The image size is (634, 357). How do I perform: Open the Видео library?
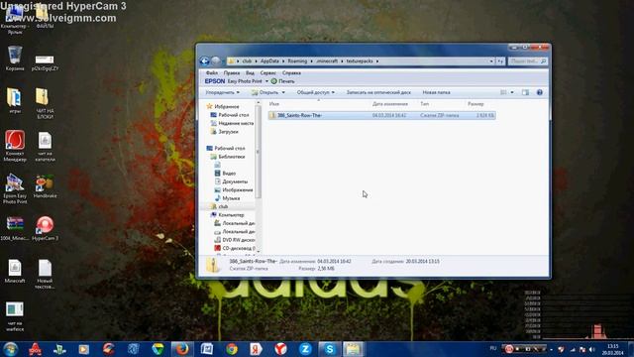229,174
